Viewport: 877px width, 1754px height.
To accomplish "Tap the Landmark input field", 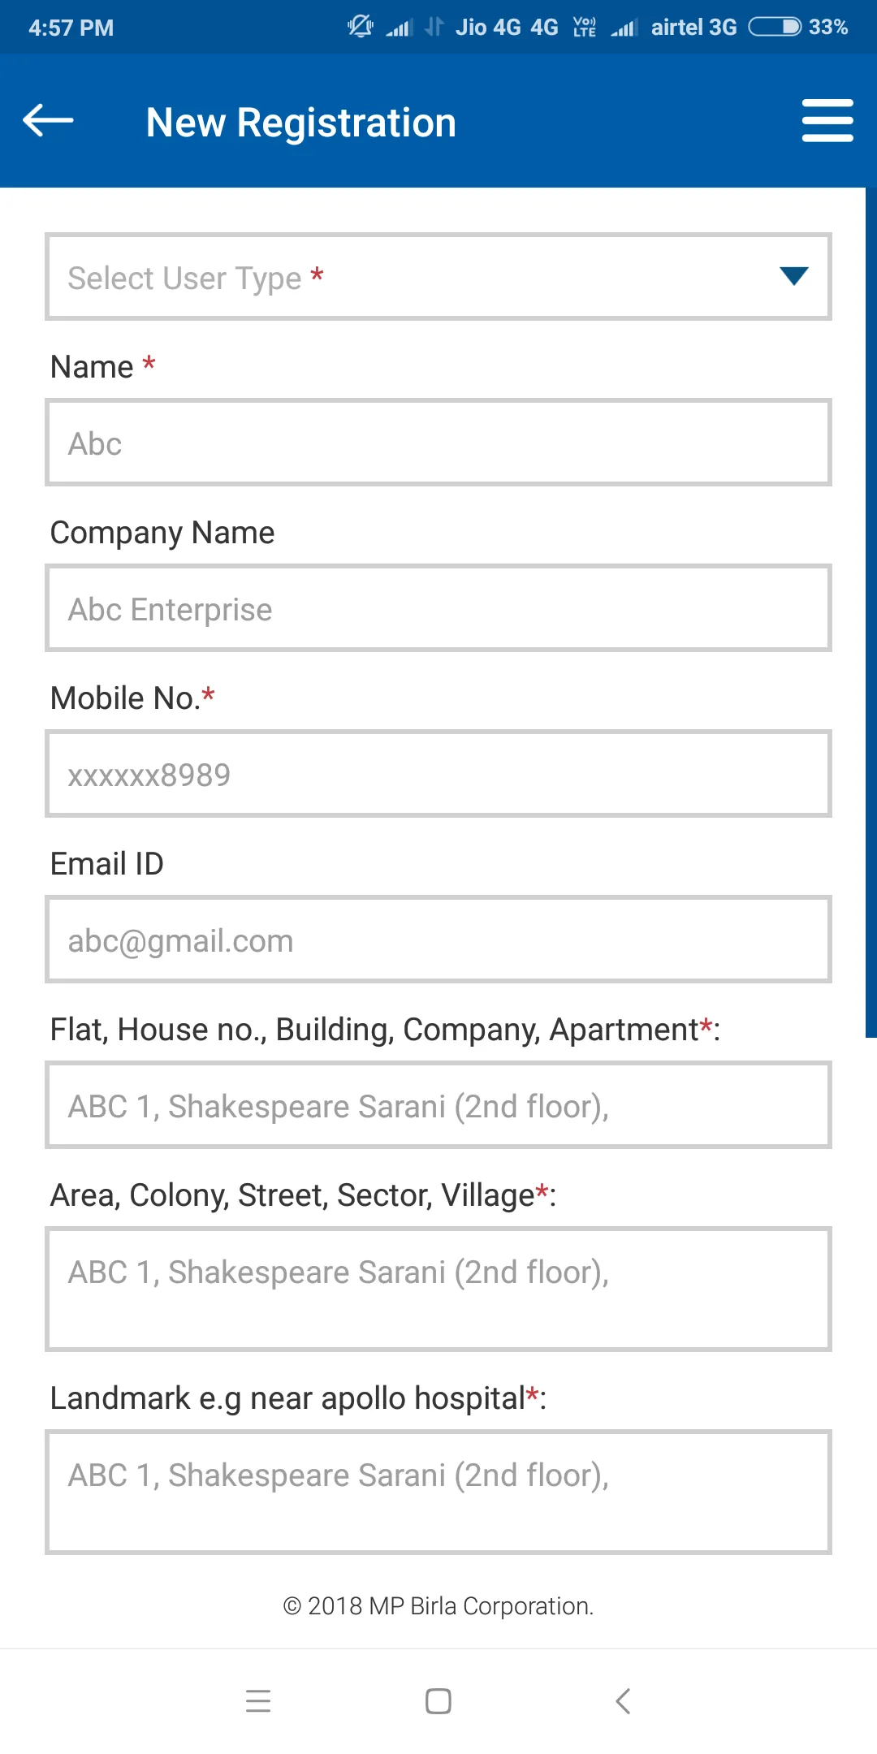I will (438, 1493).
